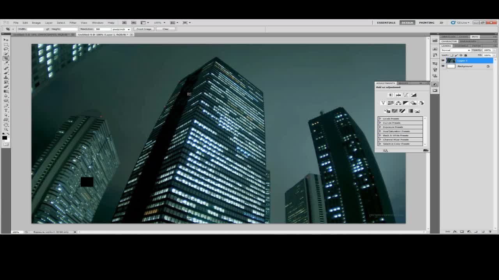
Task: Select the Zoom tool in the toolbox
Action: (6, 129)
